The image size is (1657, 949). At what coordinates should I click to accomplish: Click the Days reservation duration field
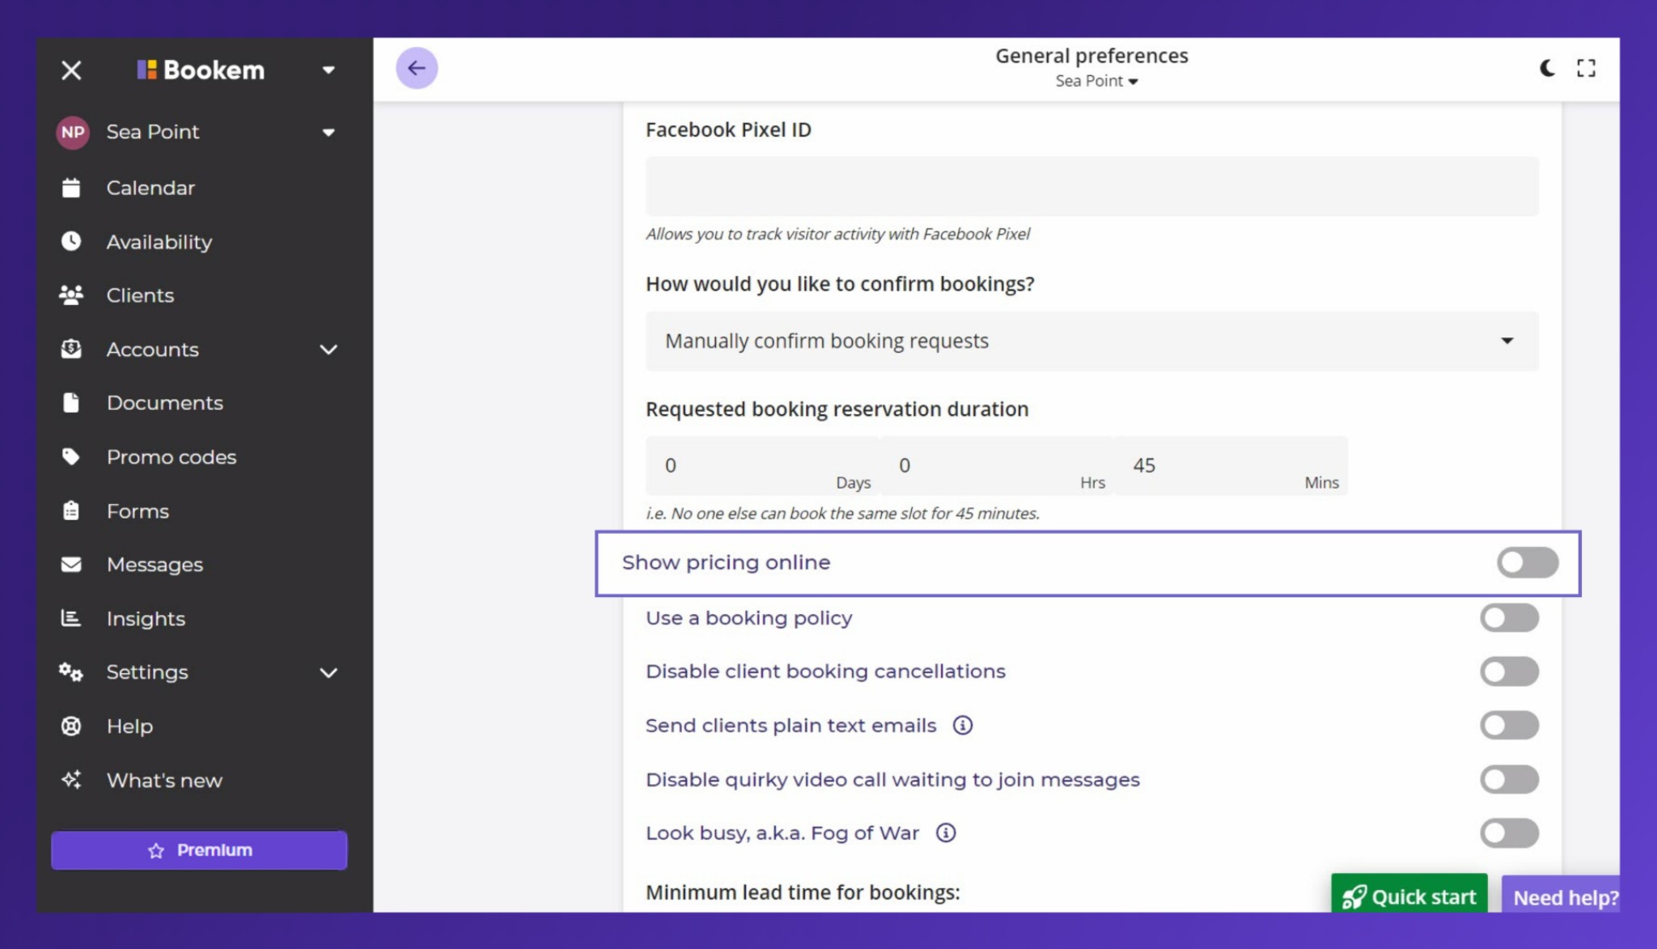762,466
